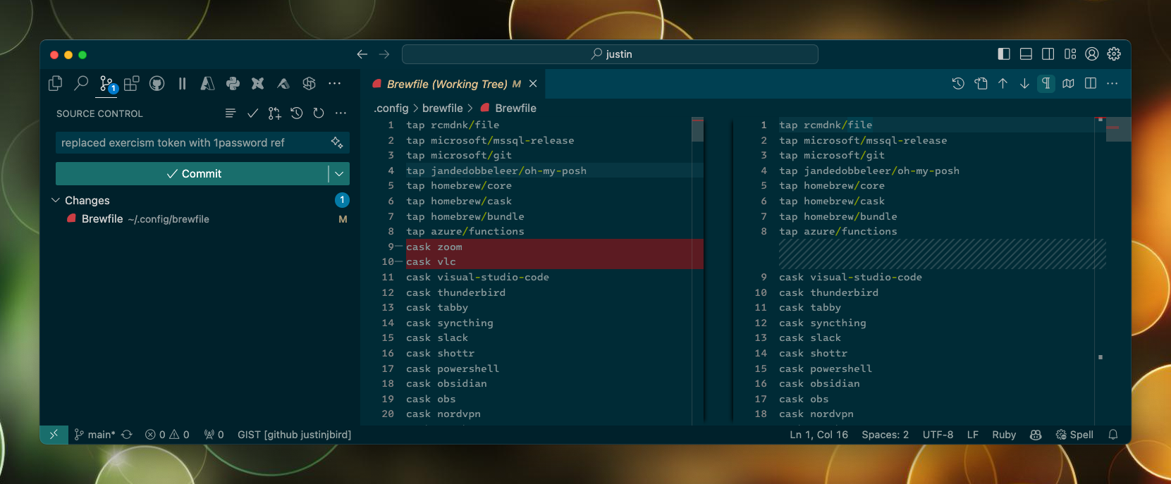Toggle collapse unchanged regions map icon

1069,84
